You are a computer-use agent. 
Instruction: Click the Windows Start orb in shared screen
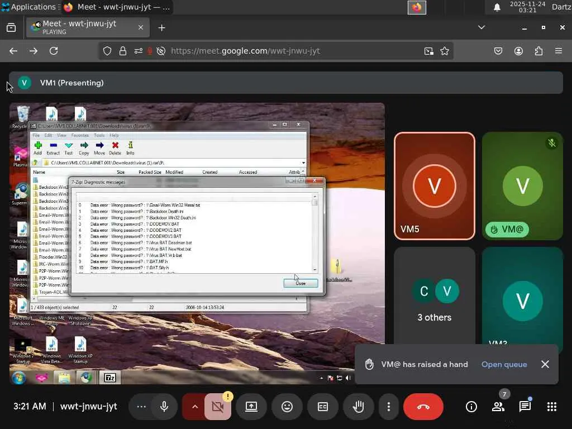pos(18,378)
